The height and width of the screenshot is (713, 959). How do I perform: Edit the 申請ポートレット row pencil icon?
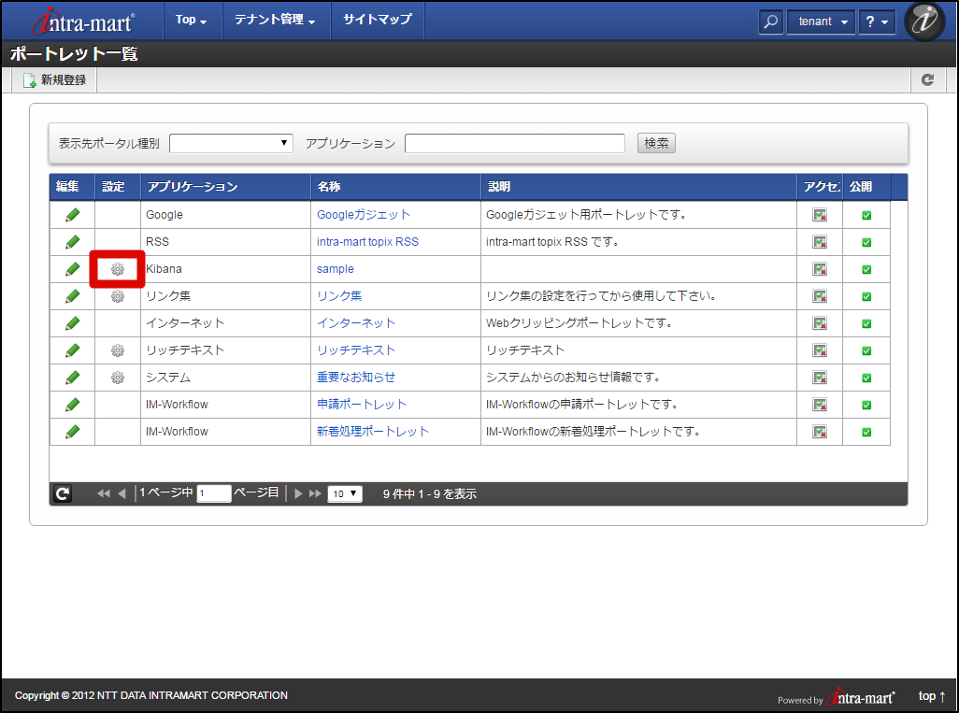click(72, 404)
